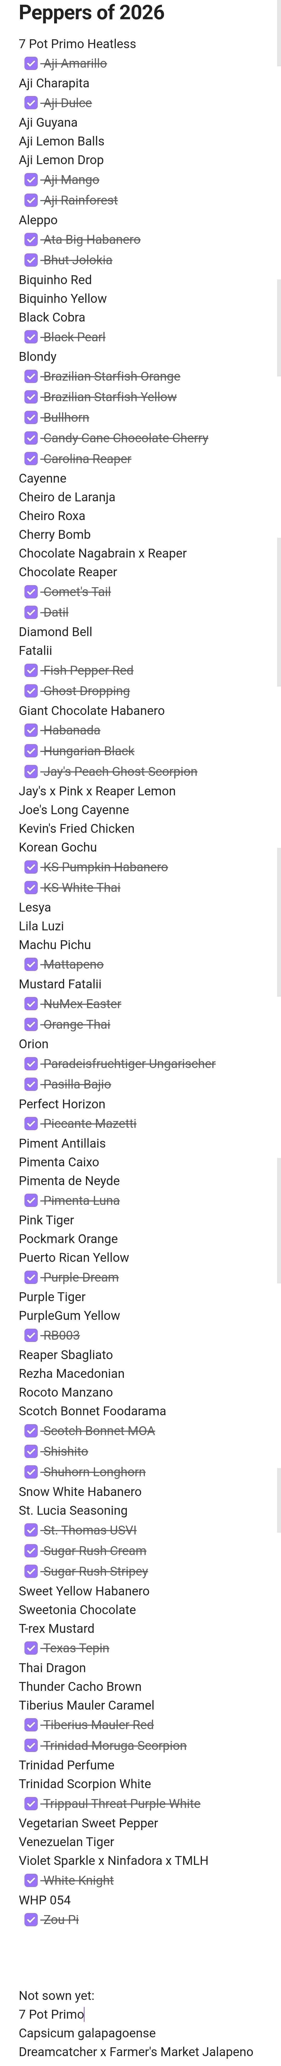Click the Peppers of 2026 title
This screenshot has height=2066, width=281.
pos(92,13)
